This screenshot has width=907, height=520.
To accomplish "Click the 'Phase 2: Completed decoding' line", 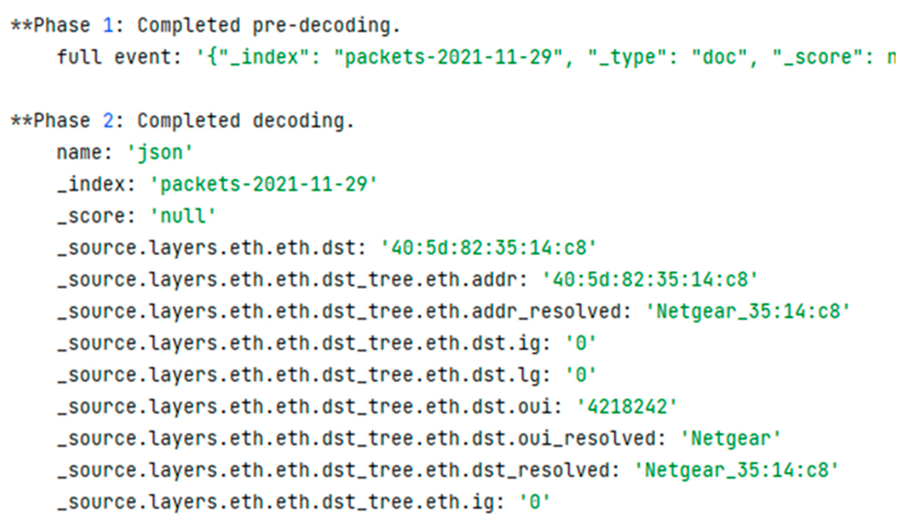I will 182,121.
